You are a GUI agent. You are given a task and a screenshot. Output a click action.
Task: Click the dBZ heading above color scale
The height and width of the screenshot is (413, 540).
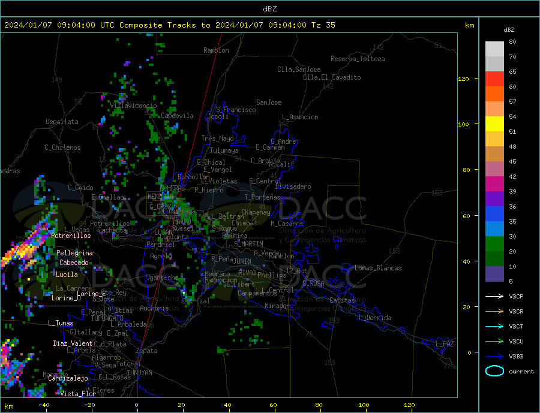509,30
